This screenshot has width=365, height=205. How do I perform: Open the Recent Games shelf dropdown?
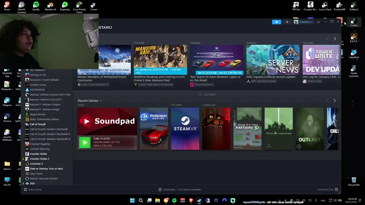(101, 101)
